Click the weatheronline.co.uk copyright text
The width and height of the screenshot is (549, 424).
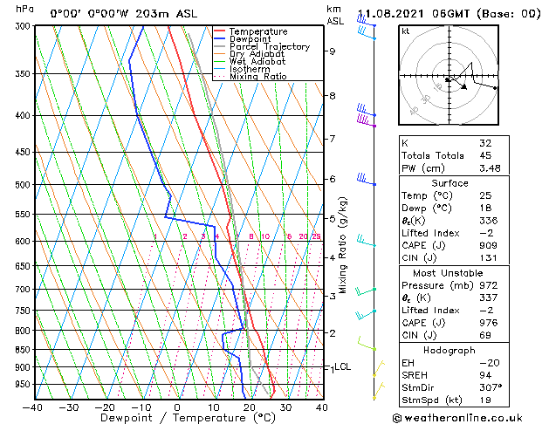(457, 419)
